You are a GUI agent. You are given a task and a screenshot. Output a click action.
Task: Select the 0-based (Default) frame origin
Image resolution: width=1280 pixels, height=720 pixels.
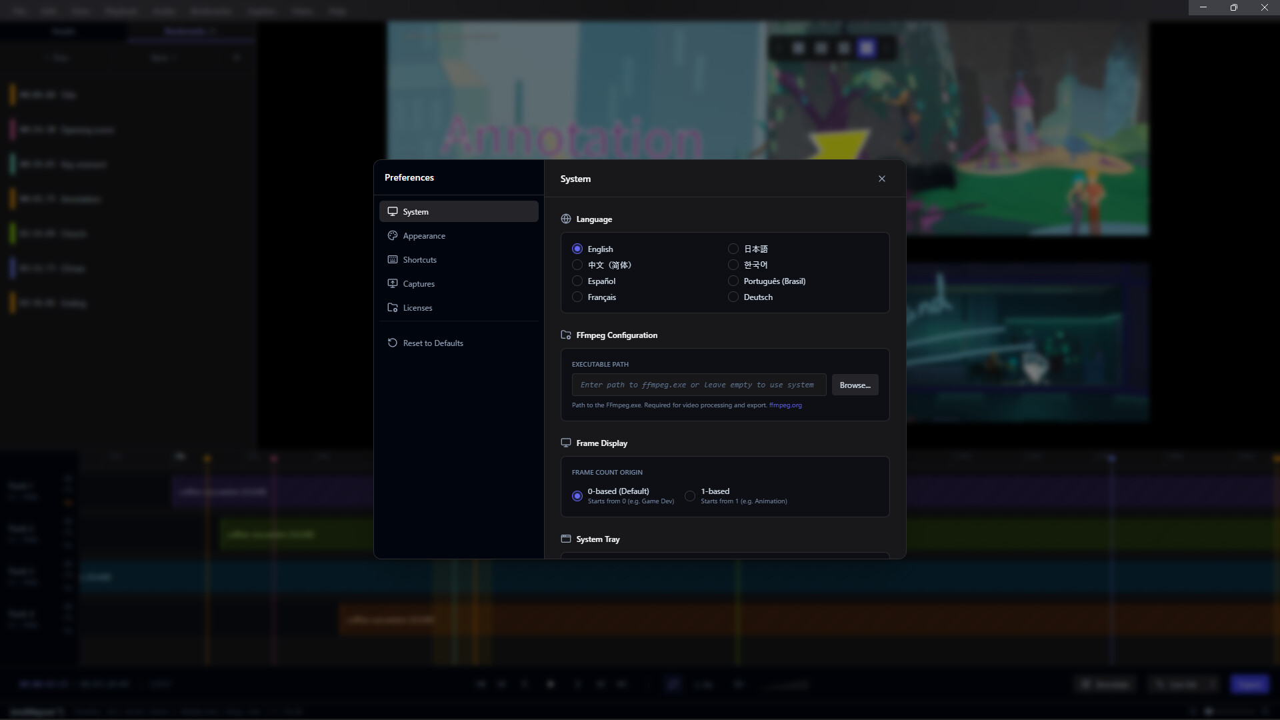point(577,496)
